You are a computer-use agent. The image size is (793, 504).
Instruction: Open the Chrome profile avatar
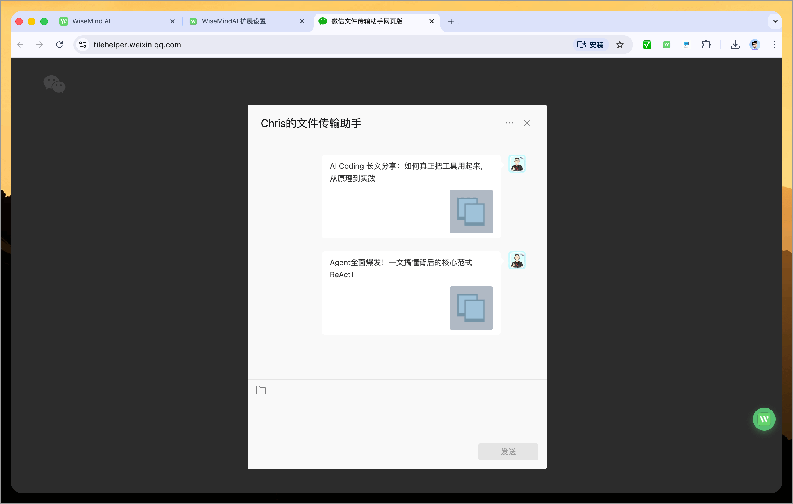coord(755,44)
